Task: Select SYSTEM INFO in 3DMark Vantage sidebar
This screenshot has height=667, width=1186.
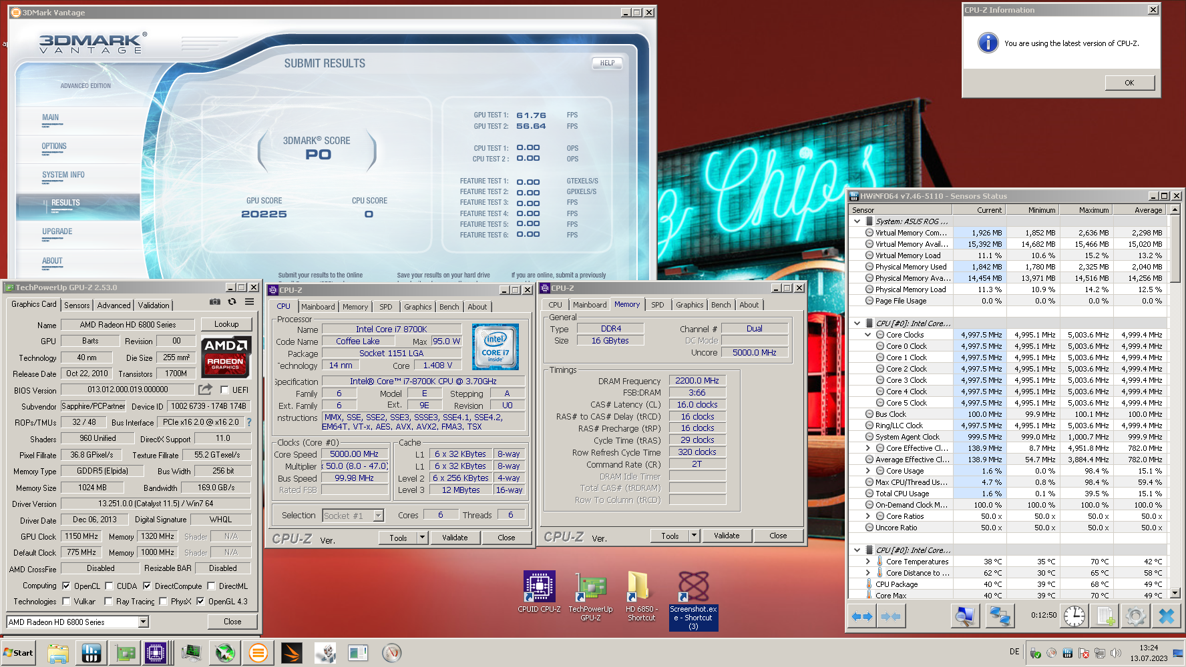Action: pyautogui.click(x=63, y=175)
